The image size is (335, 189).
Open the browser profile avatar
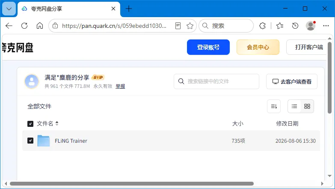point(311,26)
